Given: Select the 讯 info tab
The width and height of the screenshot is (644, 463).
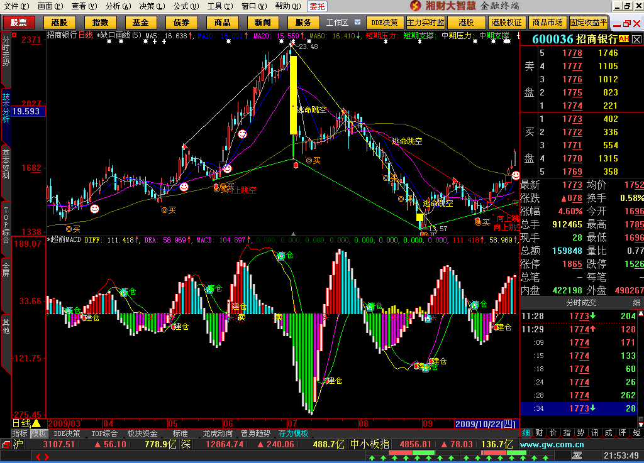Looking at the screenshot, I should (x=594, y=433).
